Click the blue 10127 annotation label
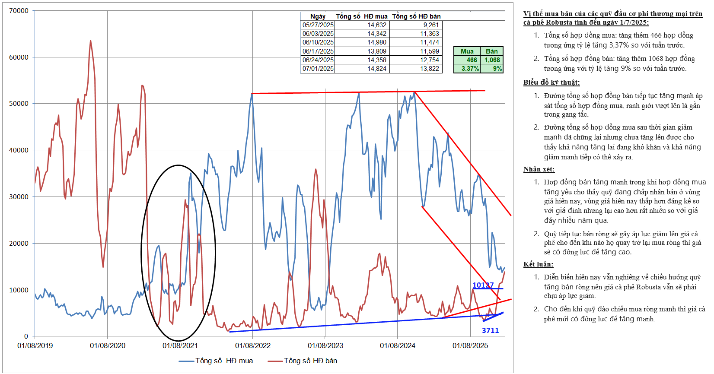714x374 pixels. [x=483, y=285]
